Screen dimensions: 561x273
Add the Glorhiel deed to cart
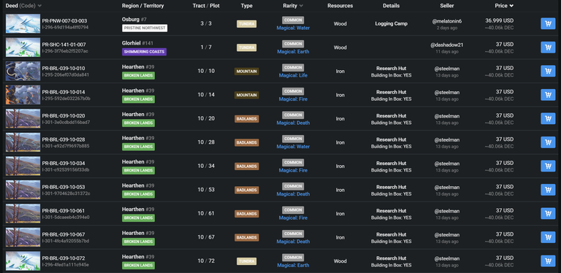[548, 47]
